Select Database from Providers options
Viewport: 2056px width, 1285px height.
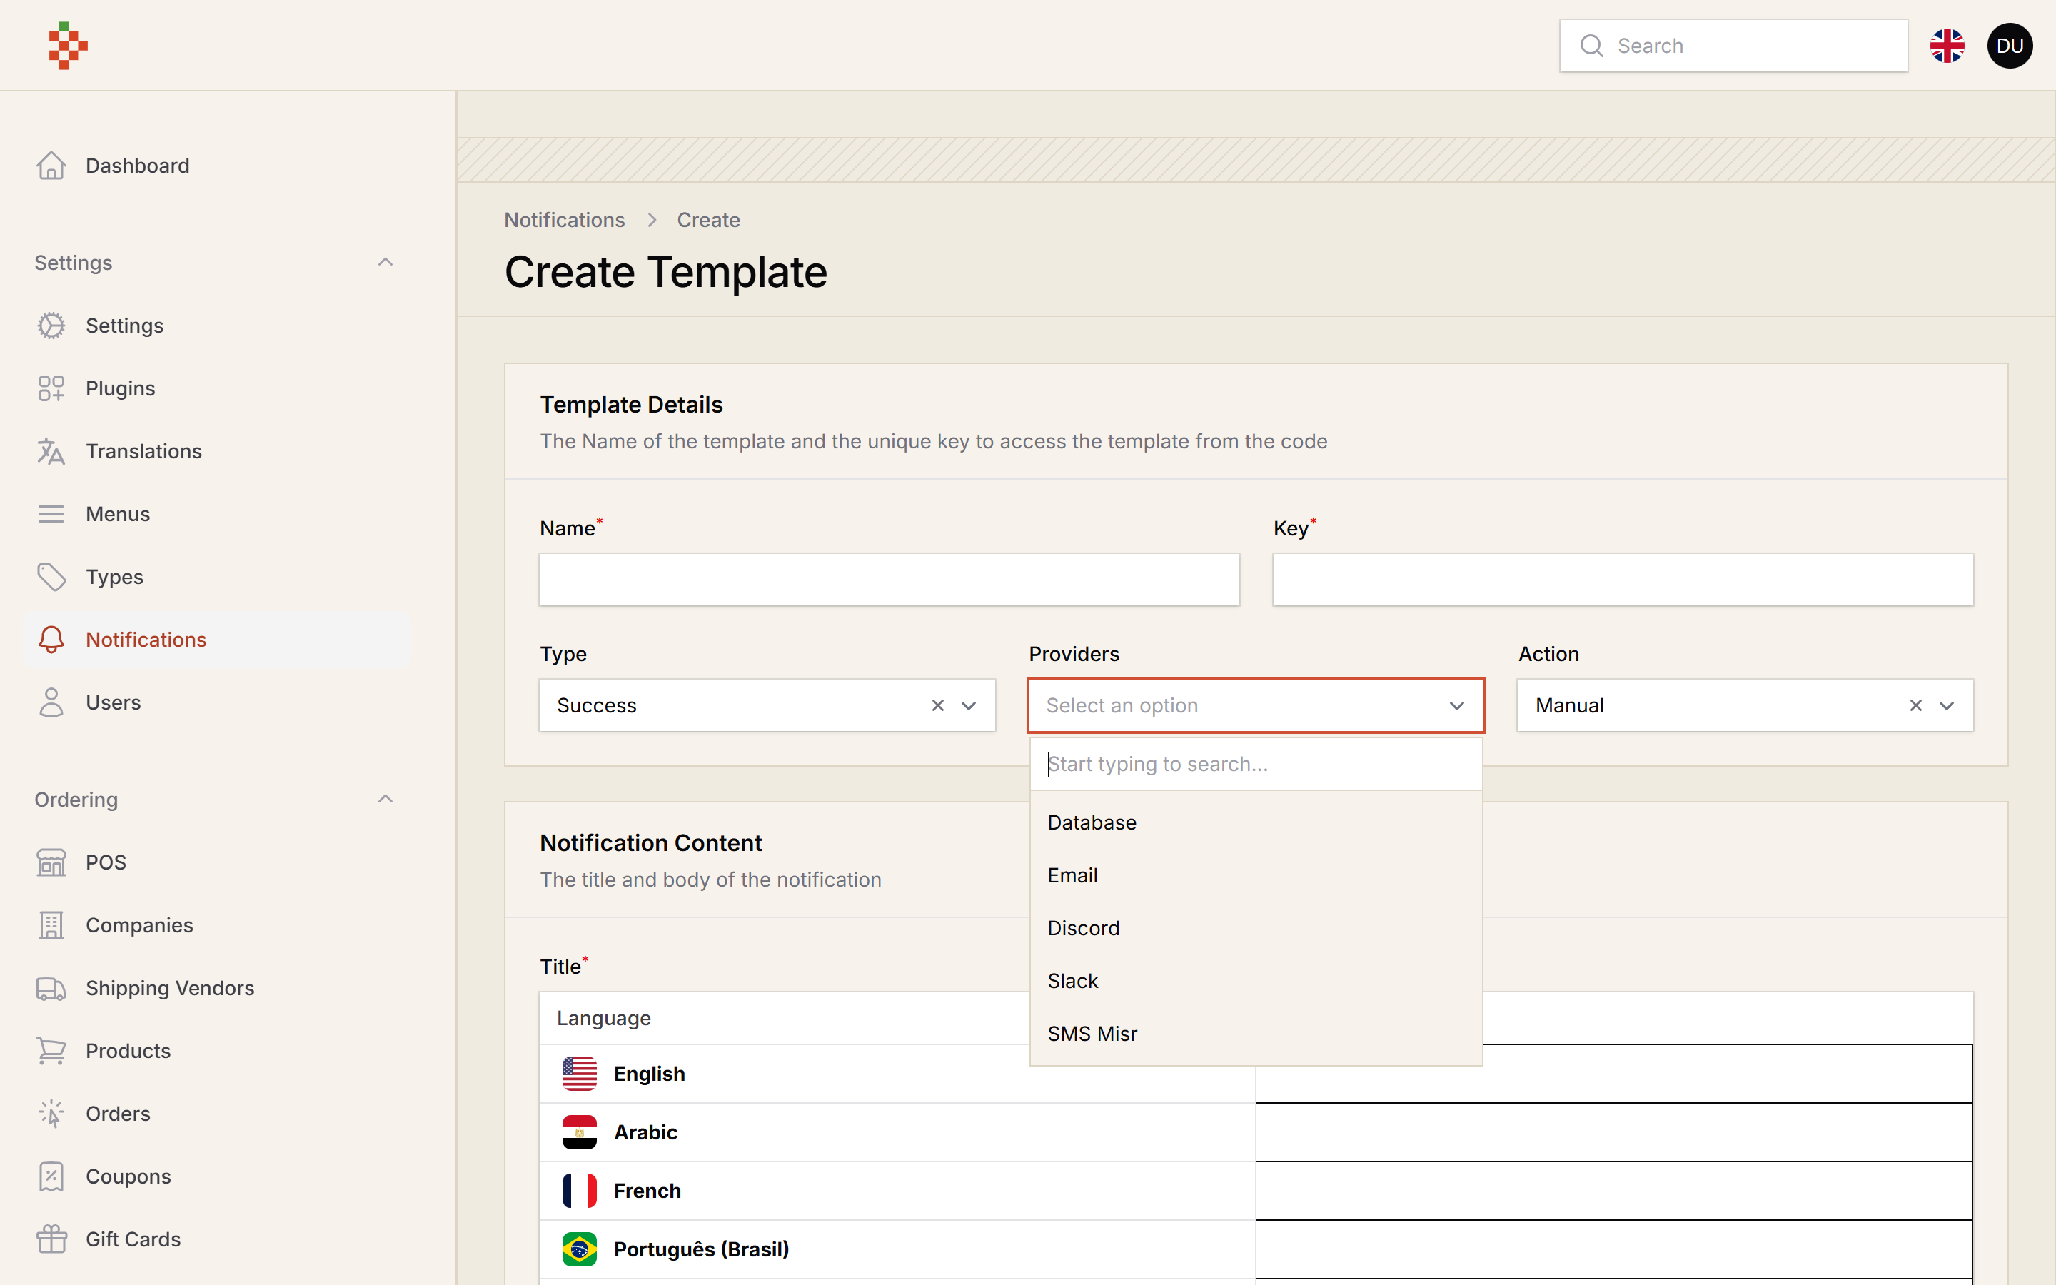click(x=1256, y=822)
